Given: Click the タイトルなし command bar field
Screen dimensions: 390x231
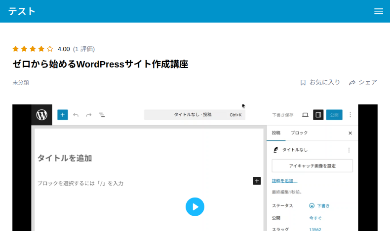Looking at the screenshot, I should (195, 115).
